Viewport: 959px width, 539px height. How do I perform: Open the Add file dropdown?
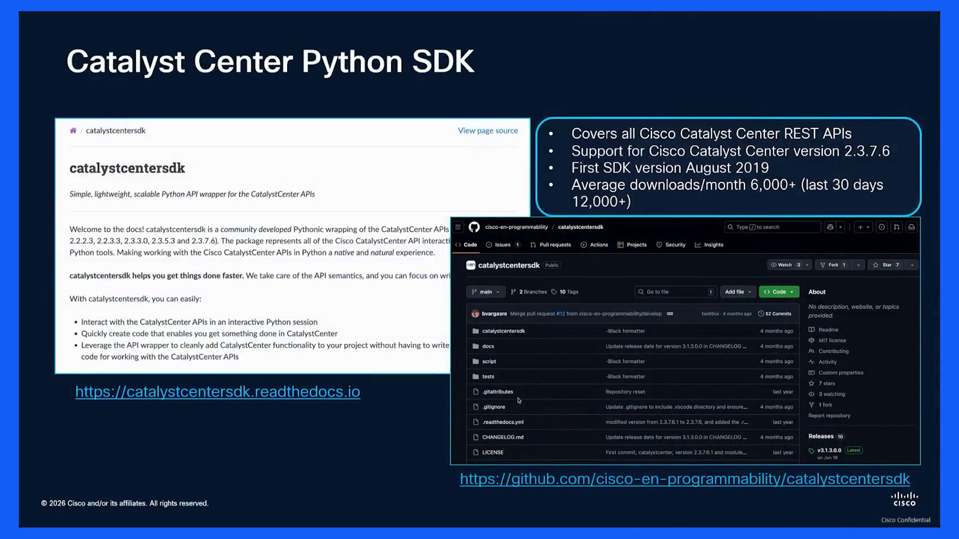738,292
